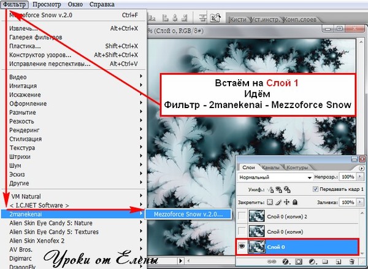Click the Заливка 100% fill field
The width and height of the screenshot is (368, 269).
point(348,202)
